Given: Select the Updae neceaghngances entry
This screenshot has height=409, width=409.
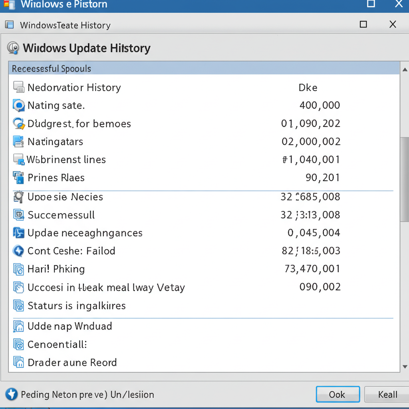Looking at the screenshot, I should (x=85, y=233).
